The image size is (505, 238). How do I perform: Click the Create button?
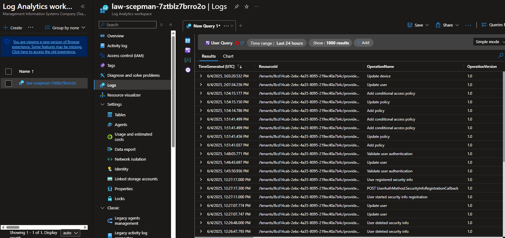pos(13,28)
